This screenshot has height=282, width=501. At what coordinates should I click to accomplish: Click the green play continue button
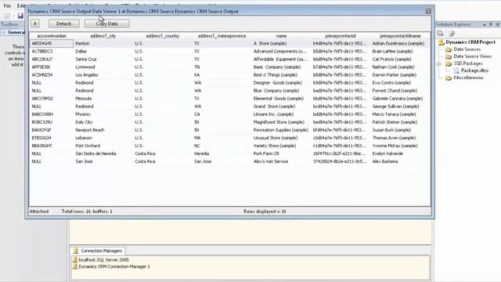coord(35,23)
